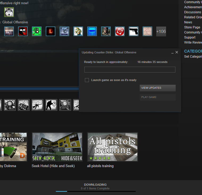The height and width of the screenshot is (195, 202).
Task: Open the All pistols training thumbnail
Action: tap(113, 147)
